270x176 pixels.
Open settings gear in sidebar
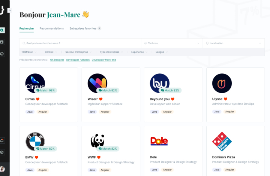[2, 152]
